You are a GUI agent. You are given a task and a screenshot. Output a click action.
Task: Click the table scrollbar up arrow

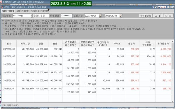(x=173, y=41)
